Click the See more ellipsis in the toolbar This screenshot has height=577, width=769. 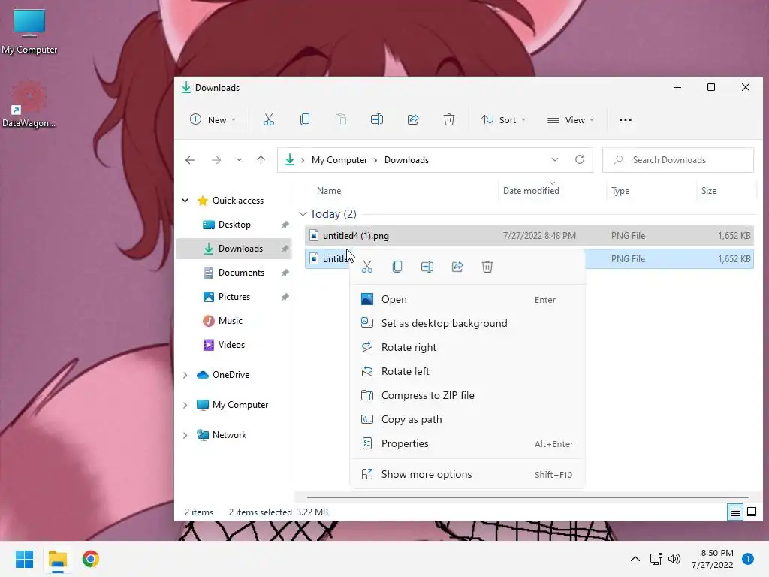(x=626, y=119)
